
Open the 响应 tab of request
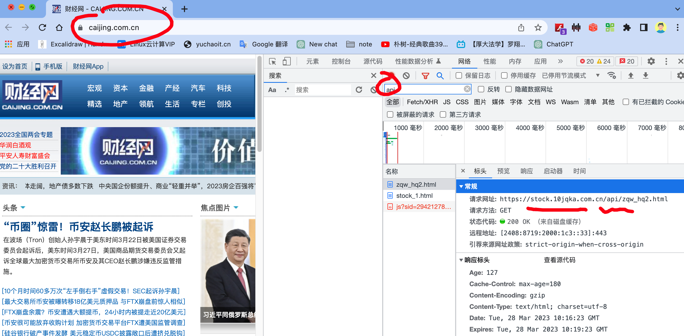[526, 171]
